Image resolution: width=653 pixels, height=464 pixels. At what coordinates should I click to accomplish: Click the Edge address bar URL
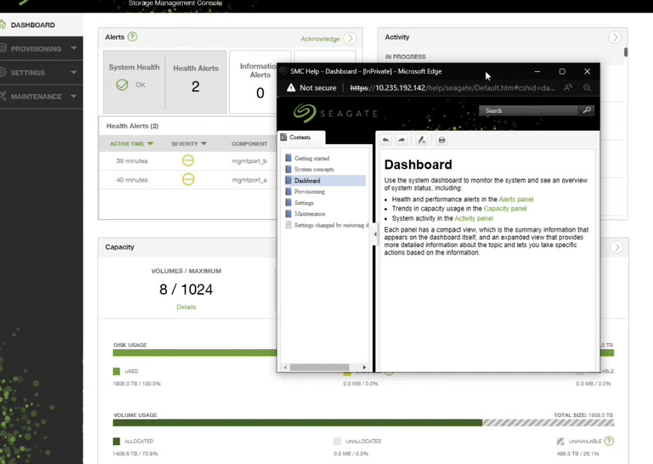coord(453,87)
